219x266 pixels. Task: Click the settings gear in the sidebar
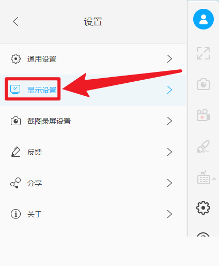click(x=203, y=208)
